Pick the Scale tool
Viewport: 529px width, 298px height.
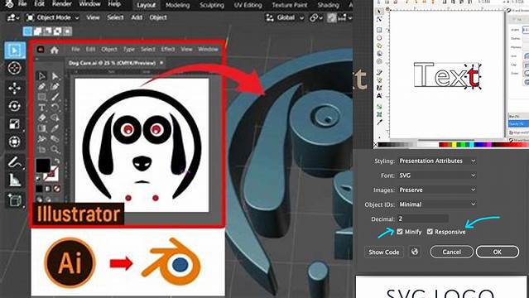click(15, 124)
